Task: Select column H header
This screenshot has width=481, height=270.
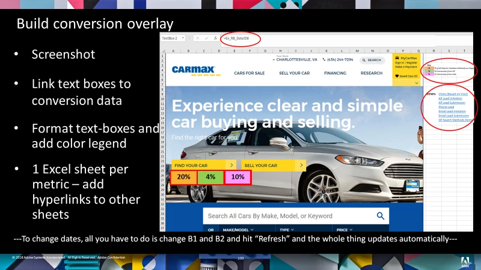Action: click(x=280, y=51)
